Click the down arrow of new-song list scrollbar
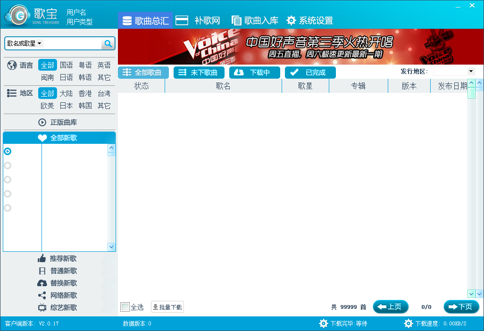484x331 pixels. point(111,247)
